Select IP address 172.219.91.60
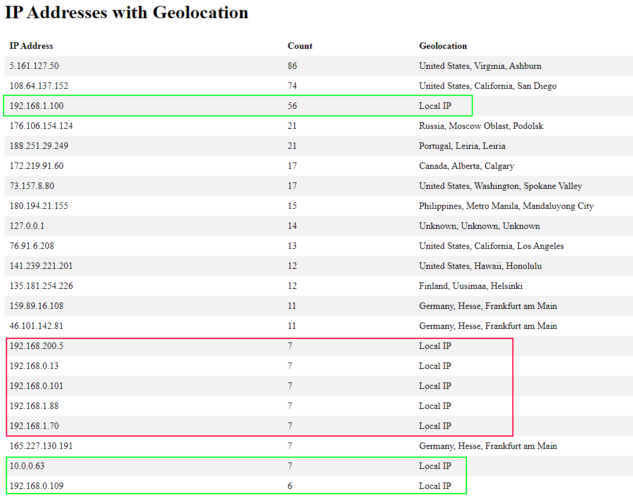The image size is (633, 496). pyautogui.click(x=37, y=166)
